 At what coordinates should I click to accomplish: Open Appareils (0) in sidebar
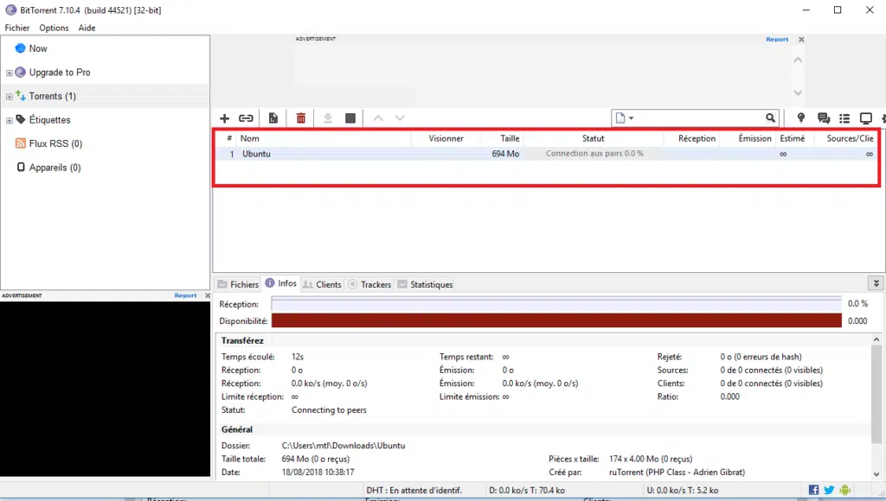[55, 168]
